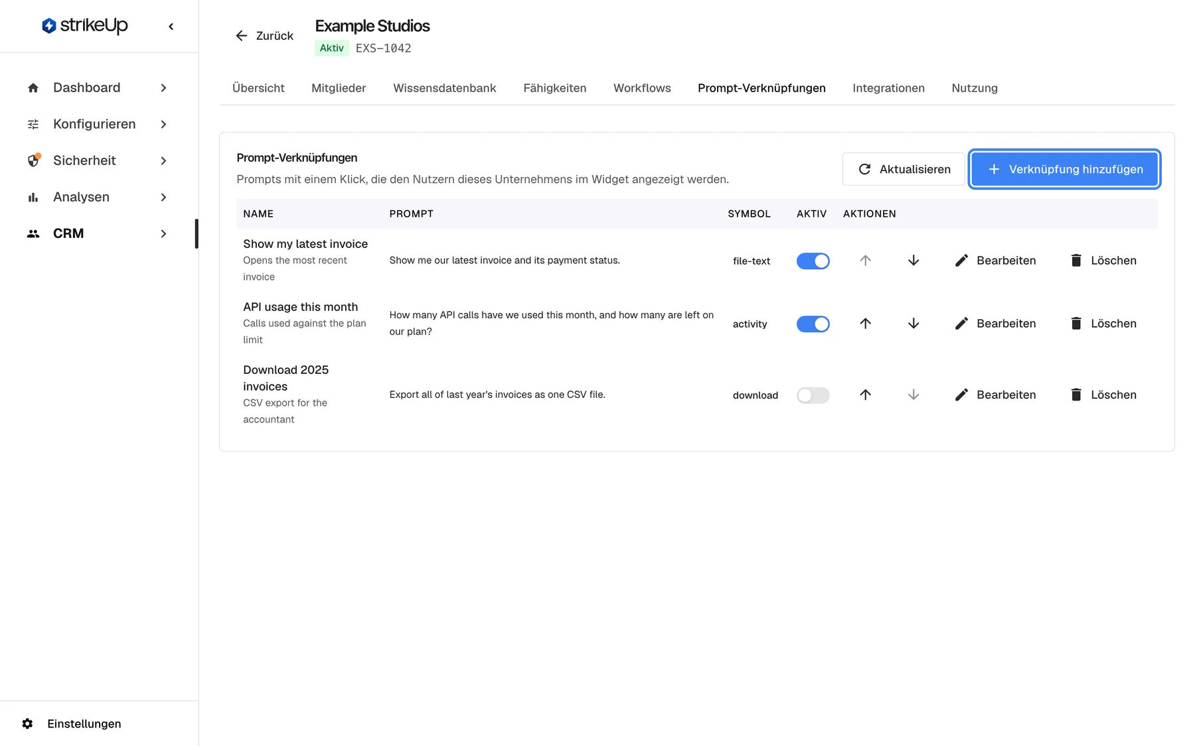The image size is (1195, 746).
Task: Switch to the Fähigkeiten tab
Action: pyautogui.click(x=554, y=88)
